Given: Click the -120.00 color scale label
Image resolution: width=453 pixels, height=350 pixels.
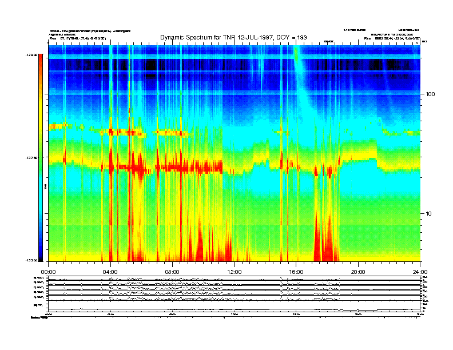Looking at the screenshot, I should pos(31,54).
